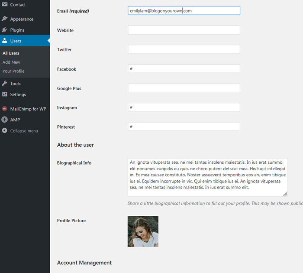Click Add New user link
Image resolution: width=303 pixels, height=273 pixels.
coord(11,62)
